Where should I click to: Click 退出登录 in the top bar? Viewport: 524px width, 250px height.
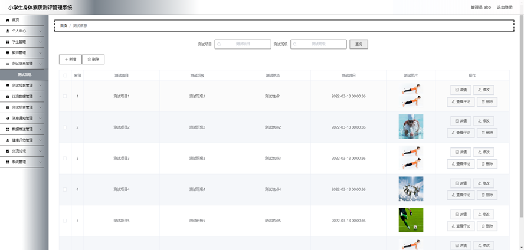(x=505, y=7)
